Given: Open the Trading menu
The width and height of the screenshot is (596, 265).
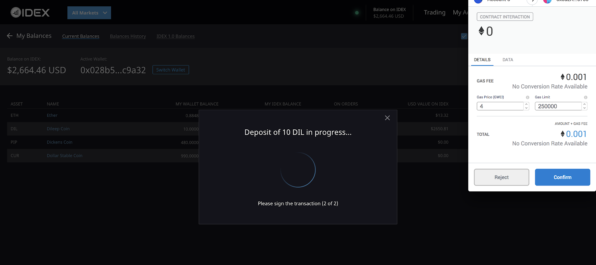Looking at the screenshot, I should [434, 12].
